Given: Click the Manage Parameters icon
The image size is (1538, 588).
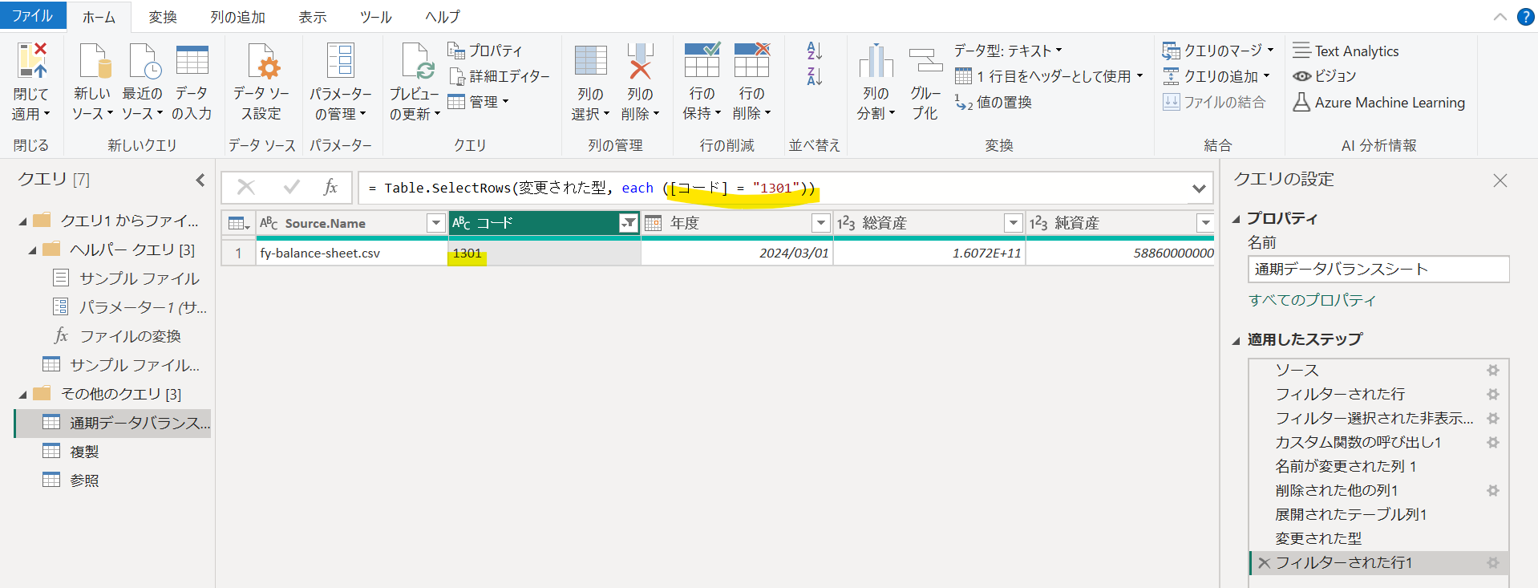Looking at the screenshot, I should point(341,61).
